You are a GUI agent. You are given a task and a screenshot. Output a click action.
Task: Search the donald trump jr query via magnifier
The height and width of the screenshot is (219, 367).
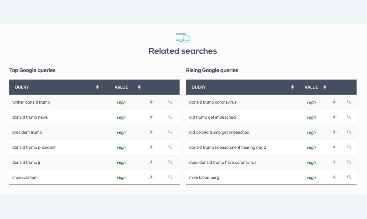[x=170, y=162]
